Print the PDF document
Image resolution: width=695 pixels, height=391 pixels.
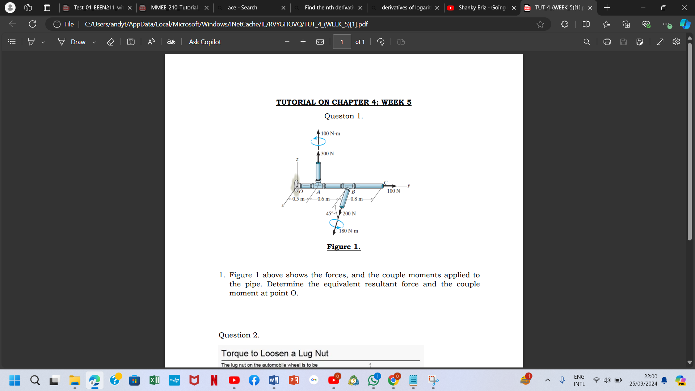tap(607, 42)
